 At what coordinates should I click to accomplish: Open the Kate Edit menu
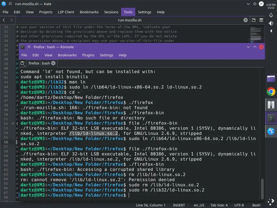(x=17, y=12)
